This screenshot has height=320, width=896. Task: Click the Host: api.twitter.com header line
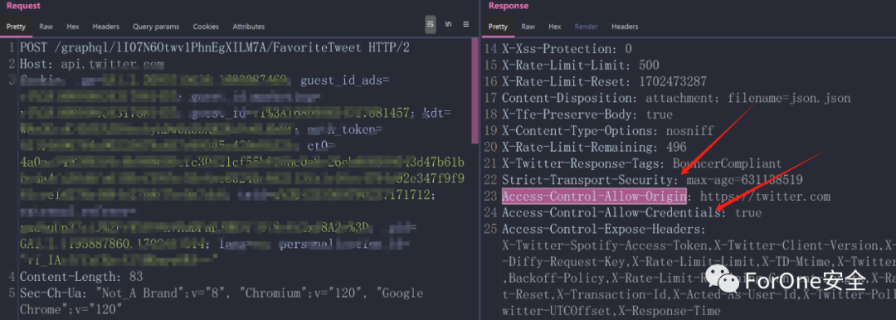coord(91,64)
